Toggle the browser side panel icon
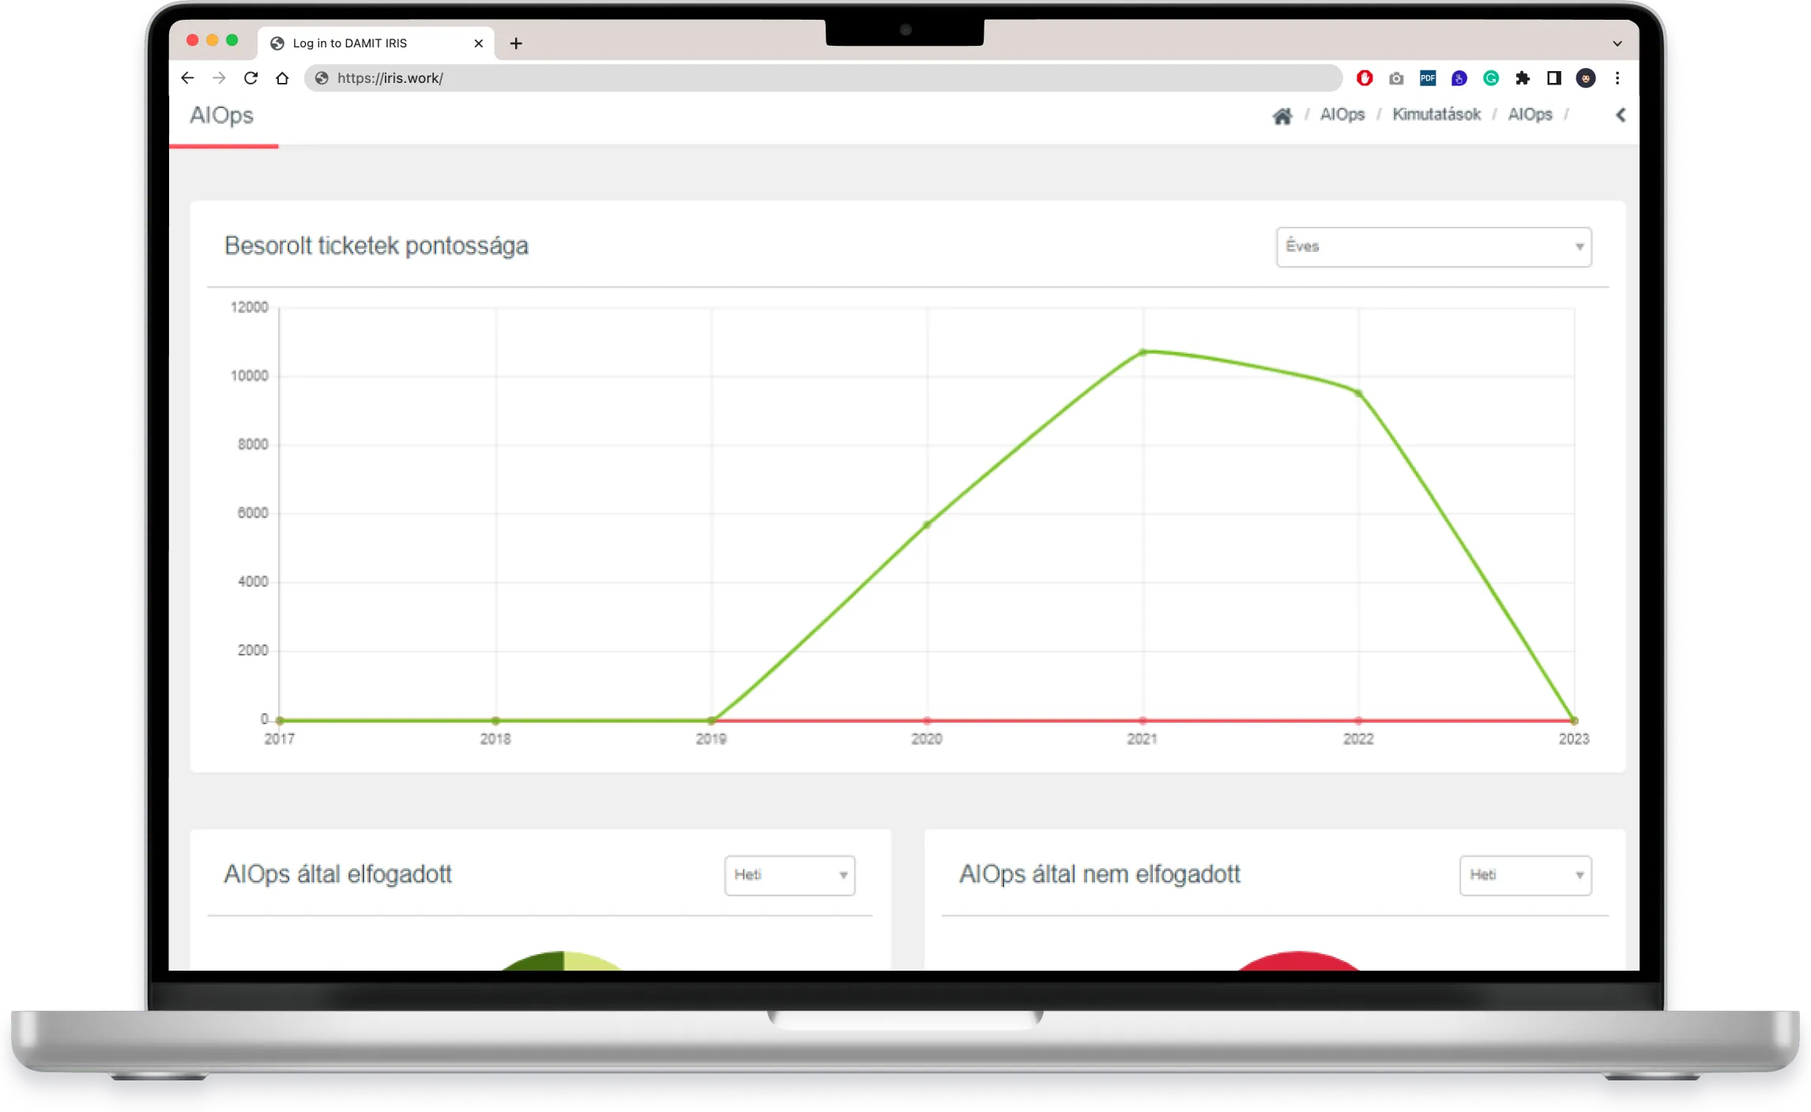This screenshot has height=1112, width=1811. click(x=1553, y=78)
